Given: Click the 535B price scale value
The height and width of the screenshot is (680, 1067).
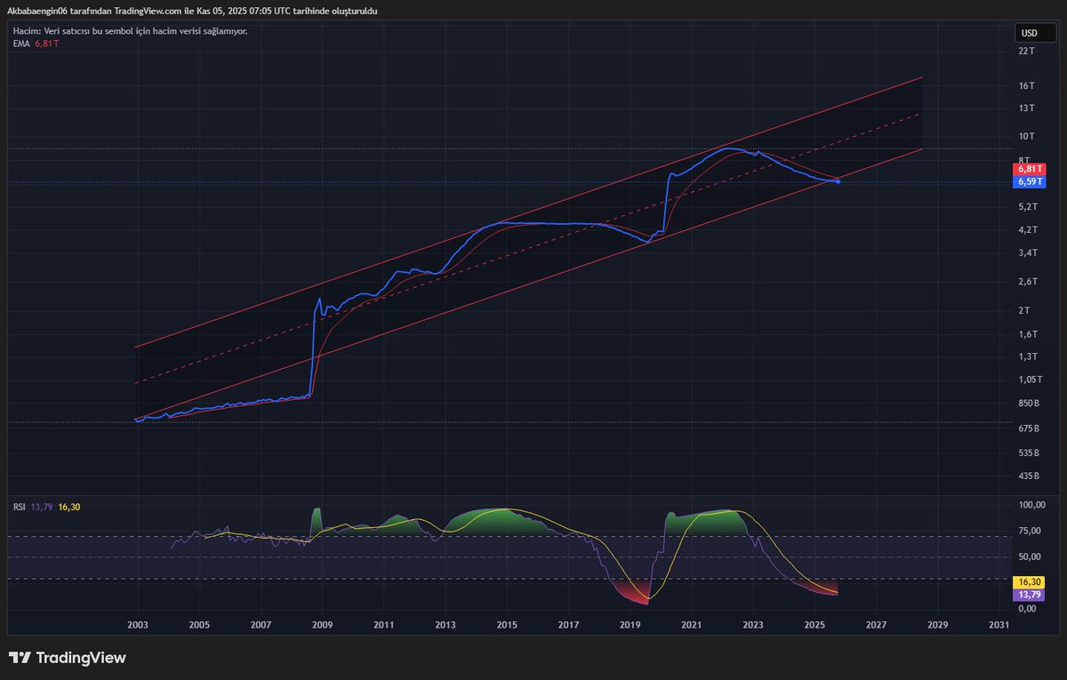Looking at the screenshot, I should [1030, 453].
